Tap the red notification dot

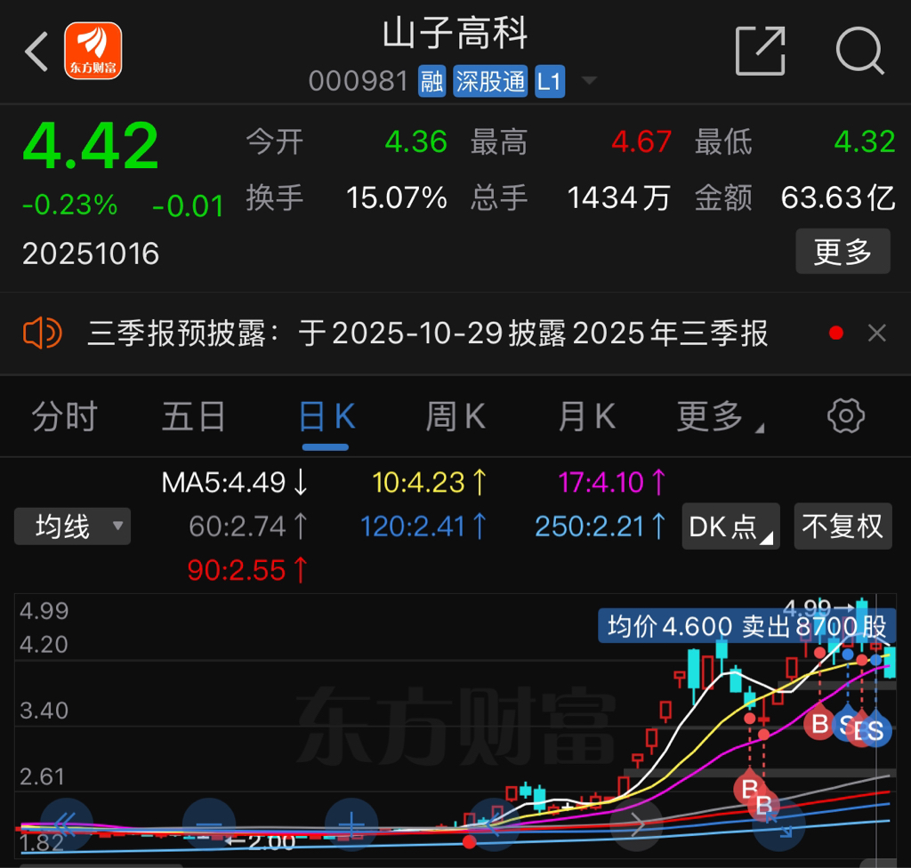836,333
